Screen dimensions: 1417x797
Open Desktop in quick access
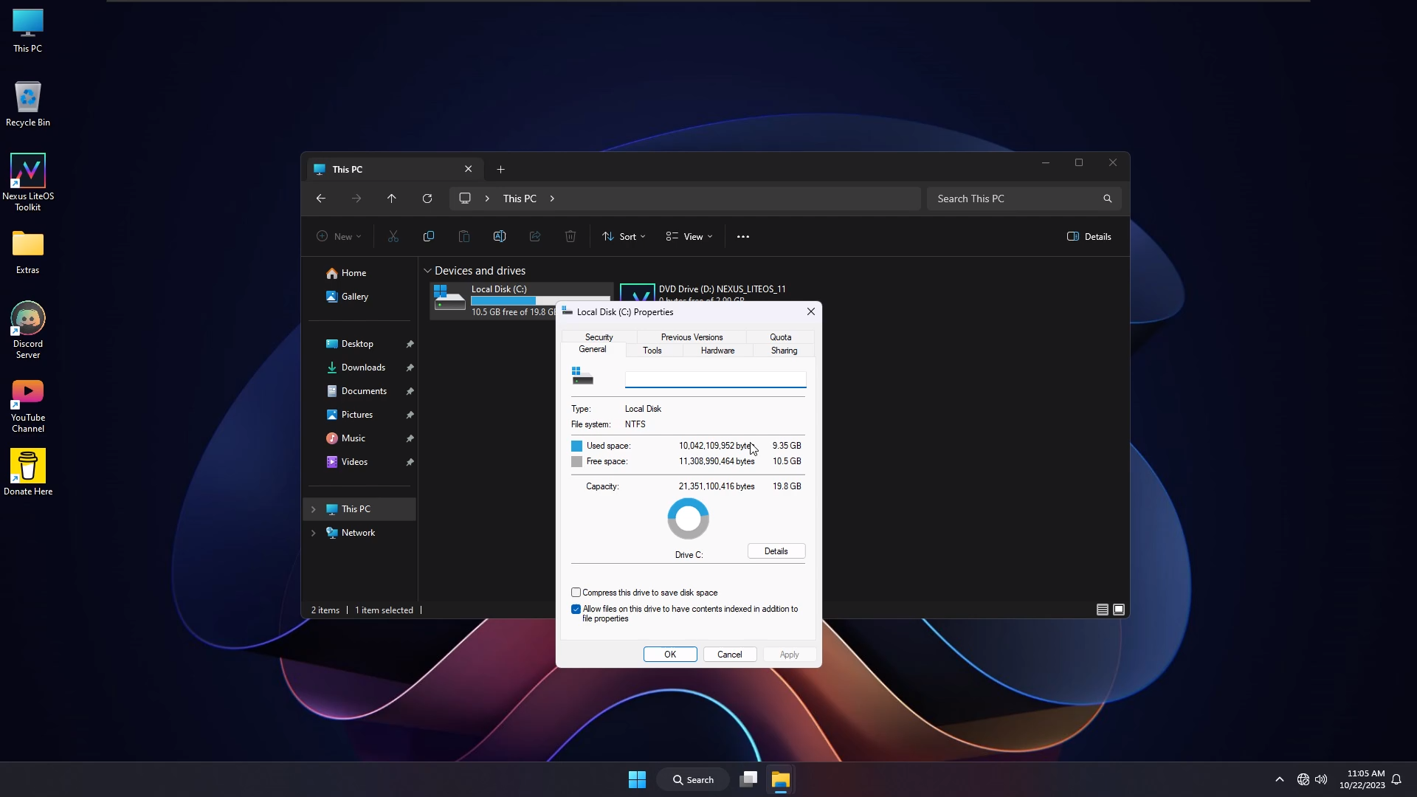pos(357,344)
